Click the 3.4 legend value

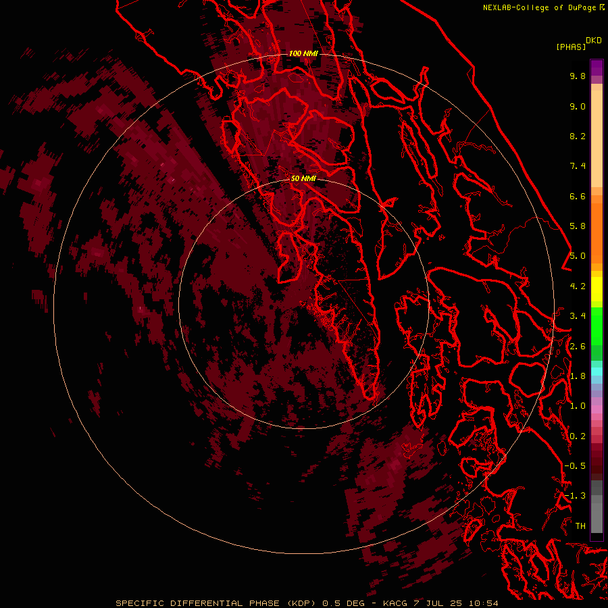[x=578, y=316]
